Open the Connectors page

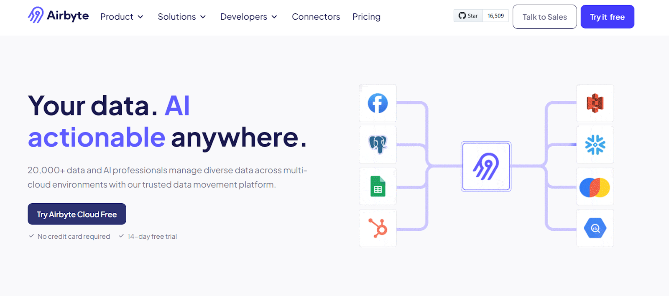pos(316,17)
